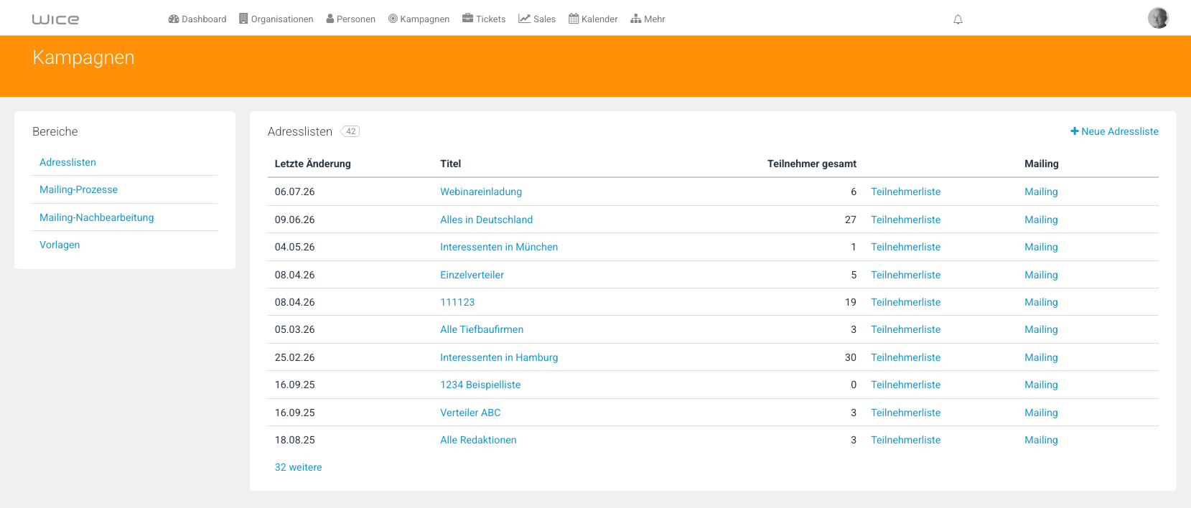Viewport: 1191px width, 508px height.
Task: Open Mailing-Prozesse in the Bereiche sidebar
Action: 79,189
